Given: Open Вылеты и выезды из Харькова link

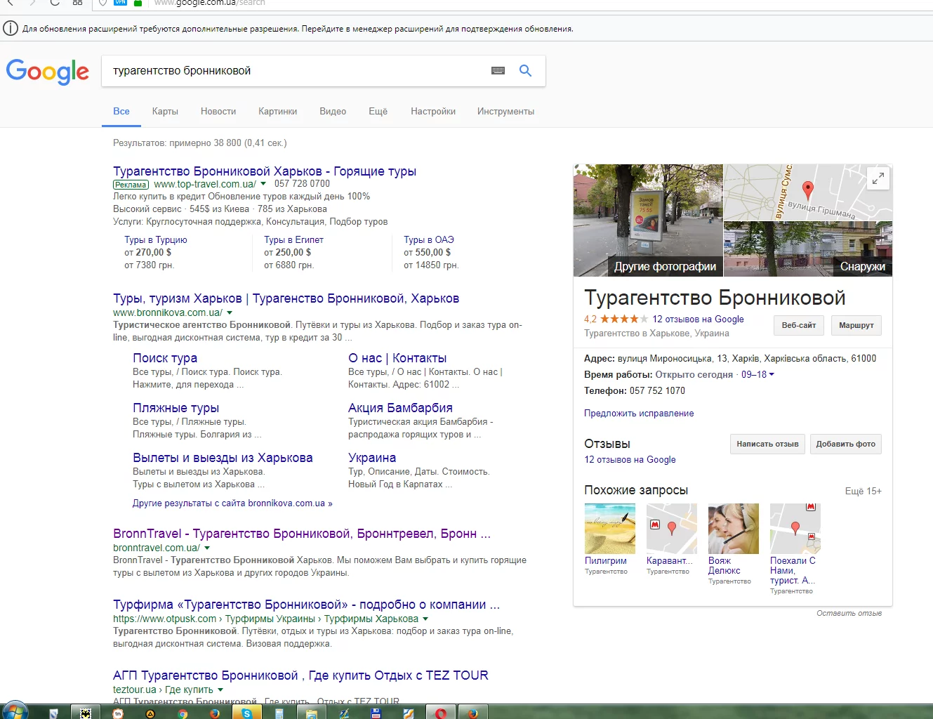Looking at the screenshot, I should pyautogui.click(x=223, y=458).
